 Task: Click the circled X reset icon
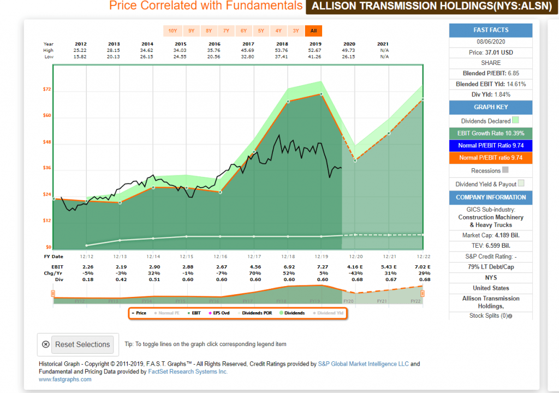click(x=46, y=344)
